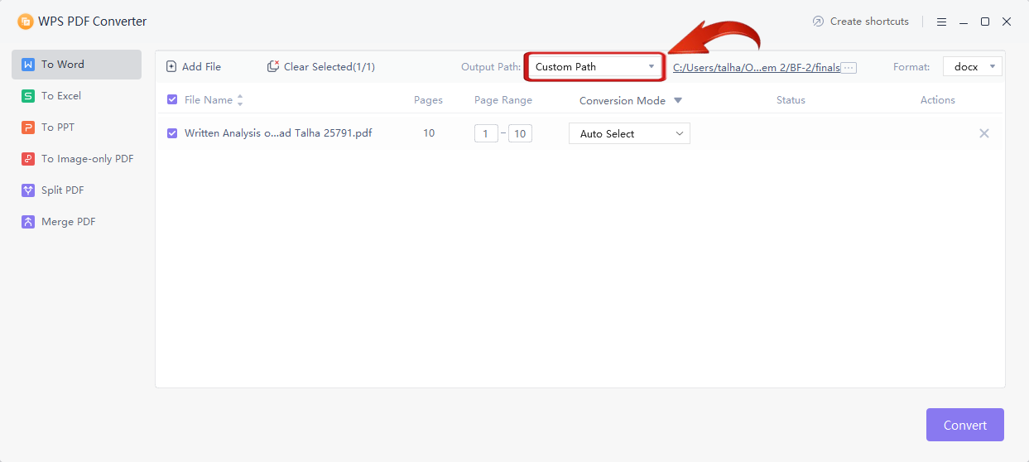The width and height of the screenshot is (1029, 462).
Task: Switch to the To PPT tab
Action: 76,128
